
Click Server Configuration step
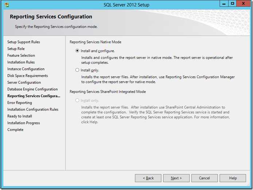pos(24,83)
